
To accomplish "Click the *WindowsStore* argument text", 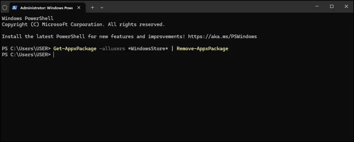I will click(x=148, y=49).
